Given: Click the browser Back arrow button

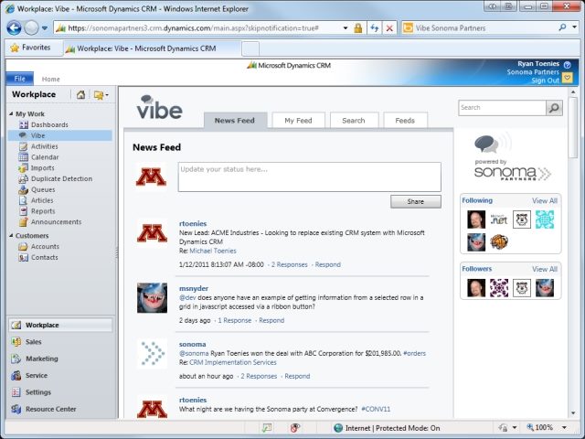Looking at the screenshot, I should click(x=15, y=27).
